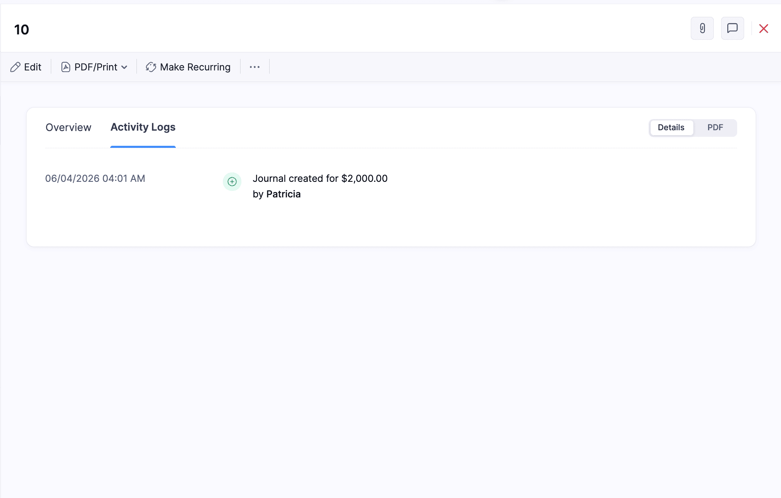
Task: Open the comments speech bubble icon
Action: [733, 28]
